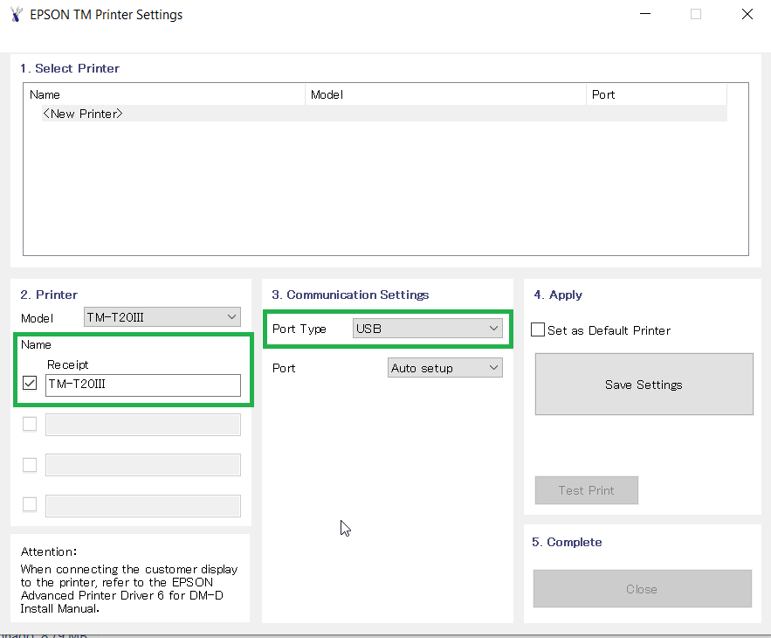Click the '5. Complete' heading

(567, 542)
